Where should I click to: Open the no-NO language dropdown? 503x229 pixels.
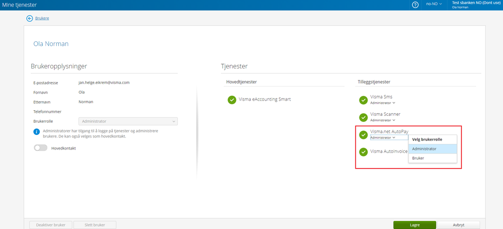[x=434, y=4]
